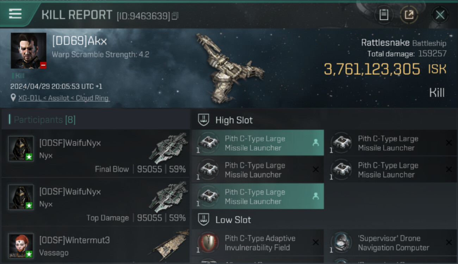458x264 pixels.
Task: Open the XG-D1L system location link
Action: (64, 98)
